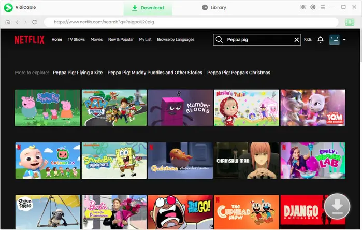The height and width of the screenshot is (230, 362).
Task: Navigate back with the left arrow
Action: click(x=17, y=22)
